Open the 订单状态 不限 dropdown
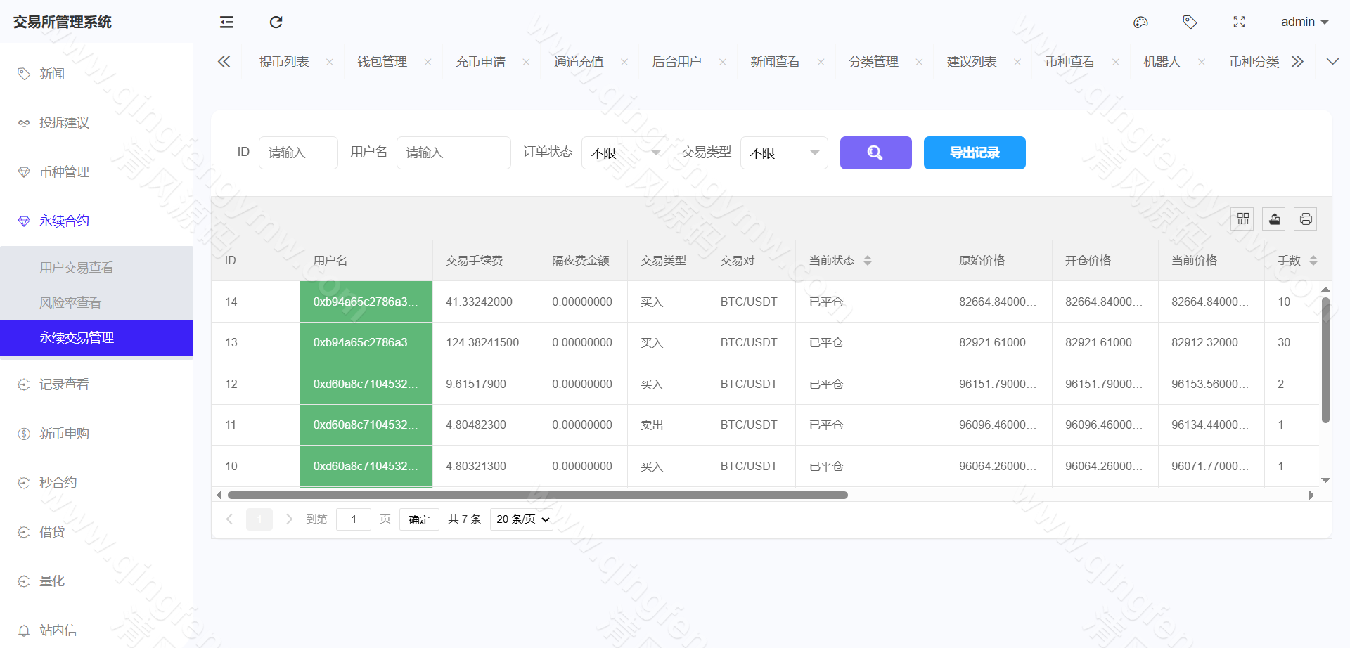 [x=624, y=153]
